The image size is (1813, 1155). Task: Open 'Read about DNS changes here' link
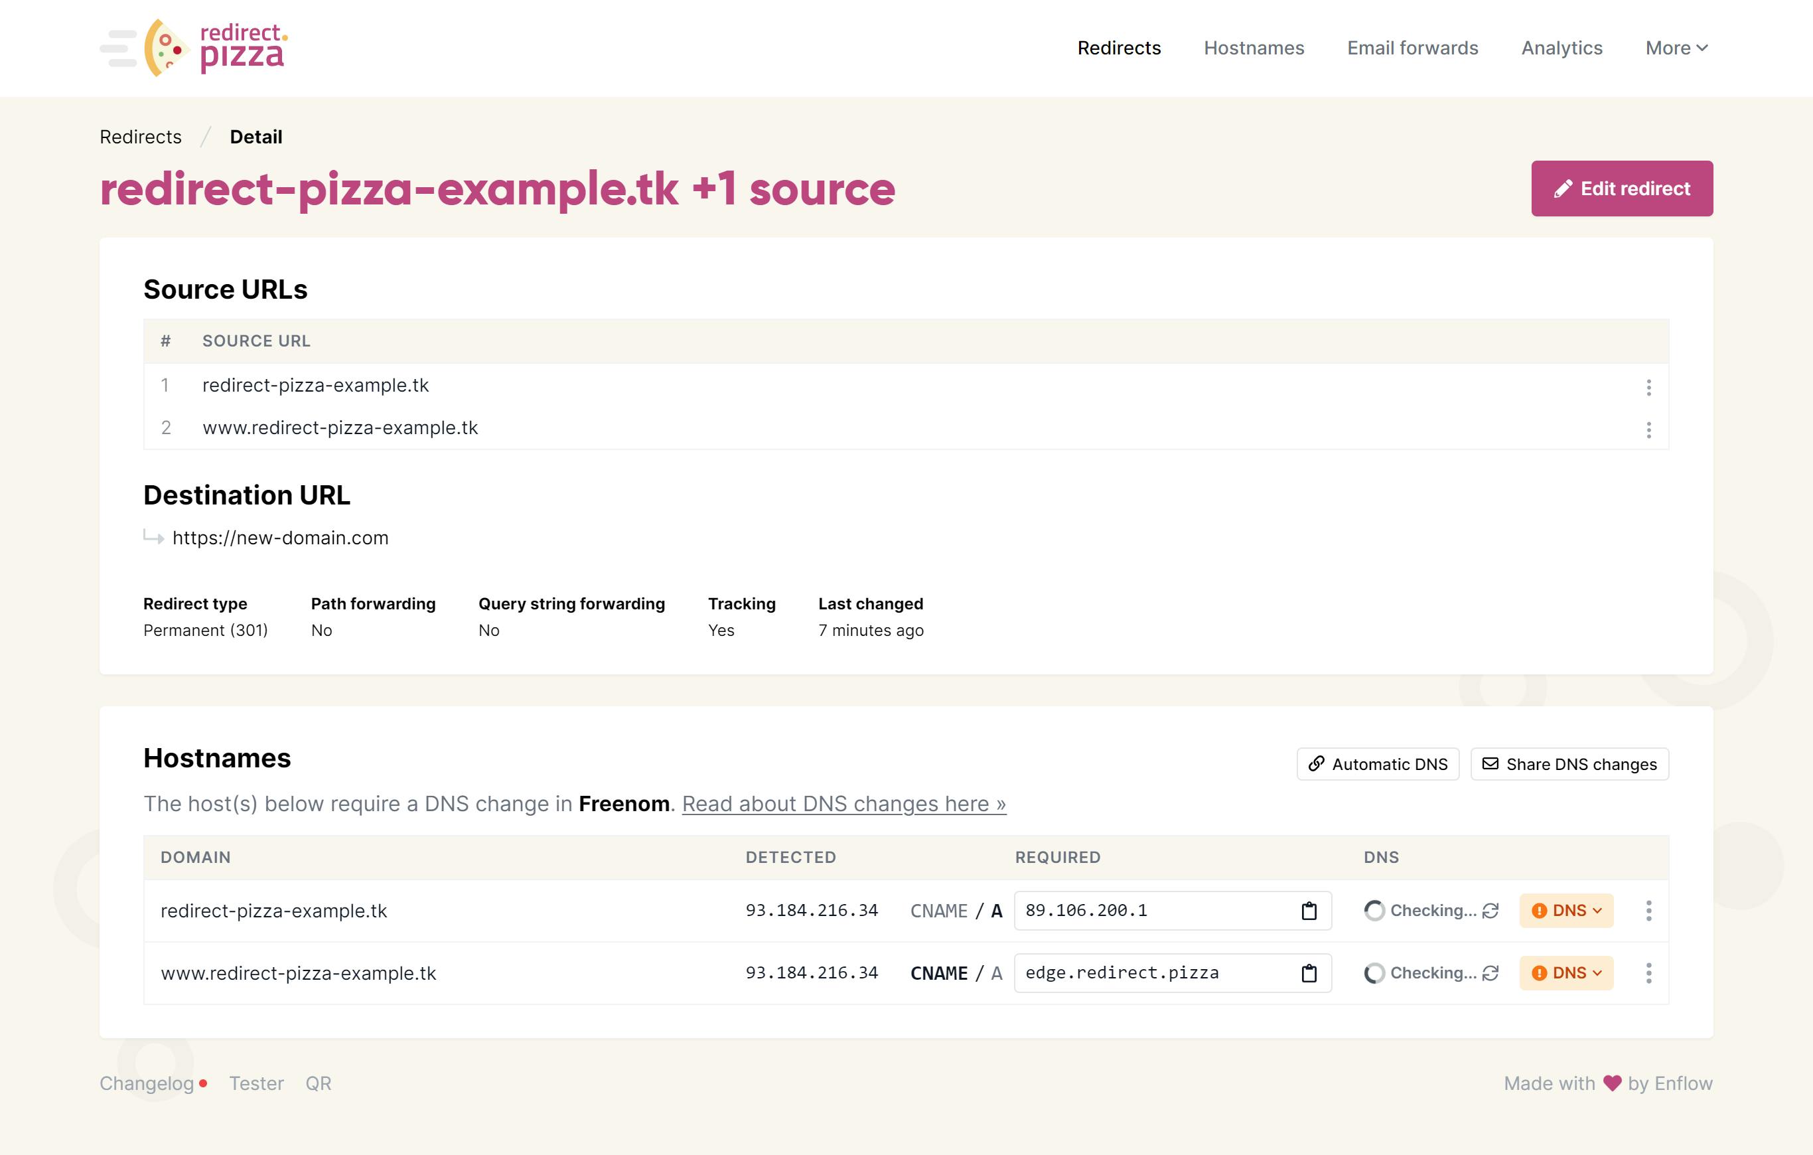tap(843, 804)
